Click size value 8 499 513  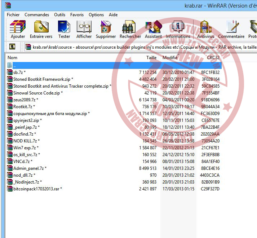click(x=148, y=168)
